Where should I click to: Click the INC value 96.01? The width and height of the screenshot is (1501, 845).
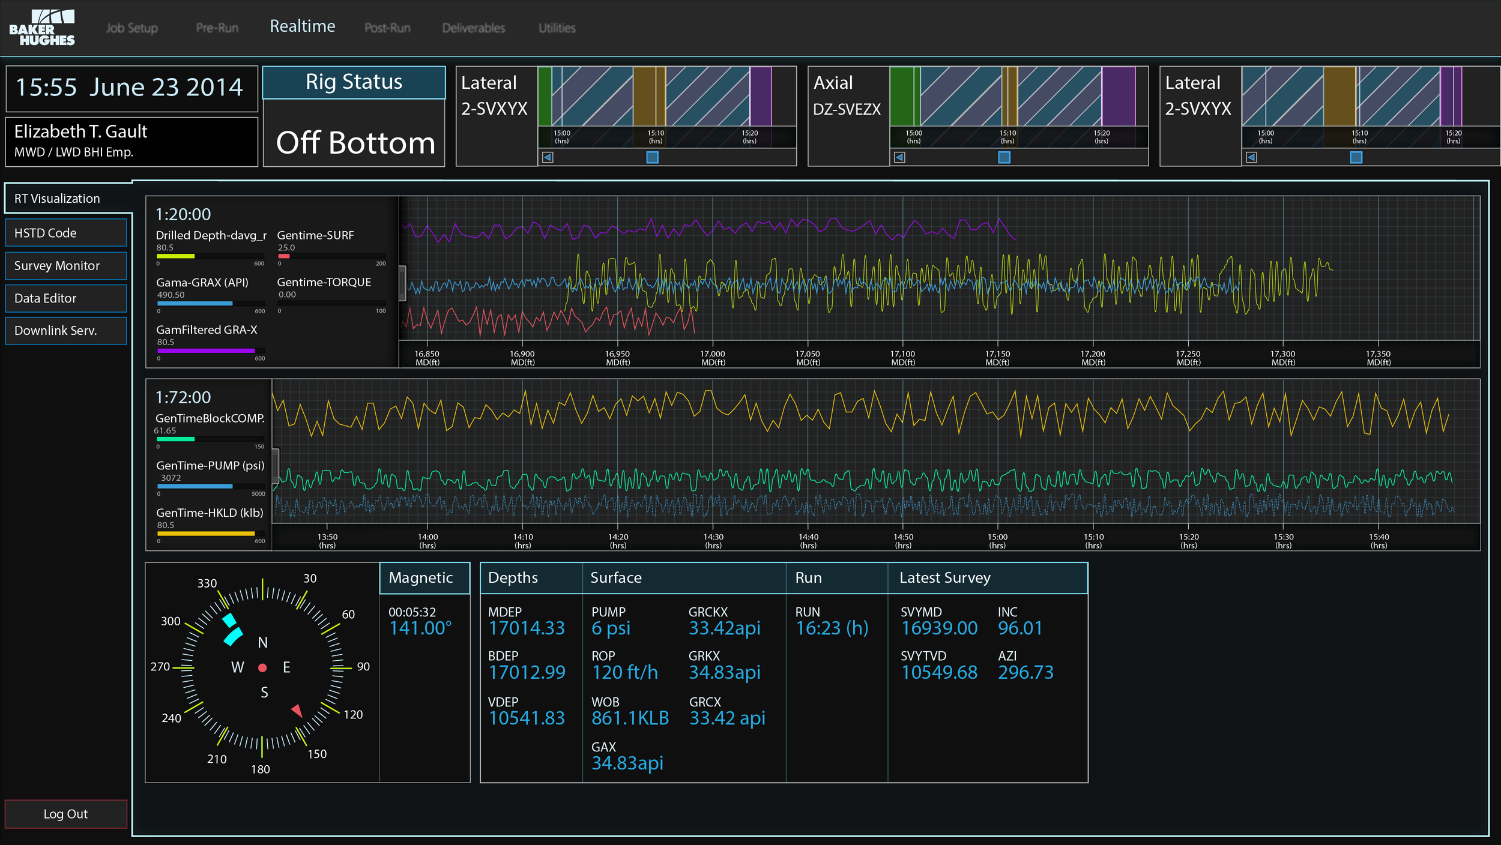point(1020,628)
